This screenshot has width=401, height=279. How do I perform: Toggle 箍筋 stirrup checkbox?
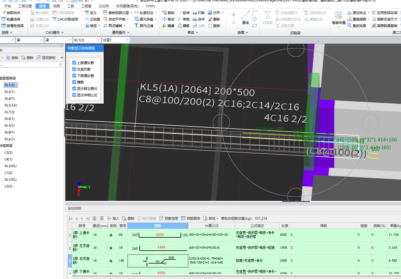[74, 82]
